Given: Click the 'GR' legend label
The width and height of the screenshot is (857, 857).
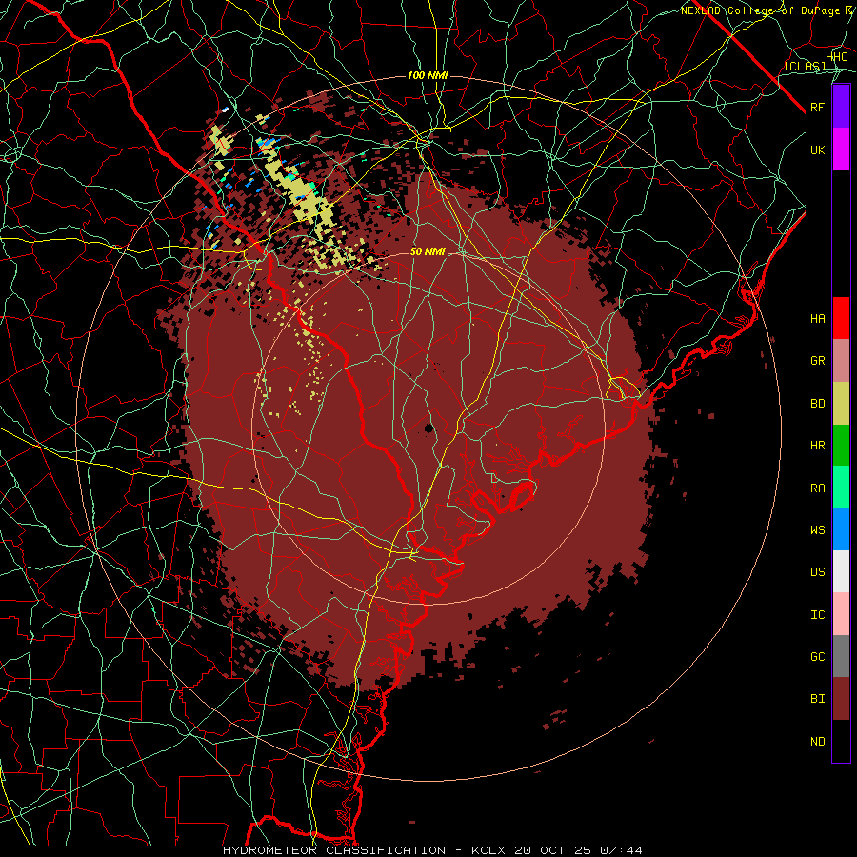Looking at the screenshot, I should (x=817, y=361).
